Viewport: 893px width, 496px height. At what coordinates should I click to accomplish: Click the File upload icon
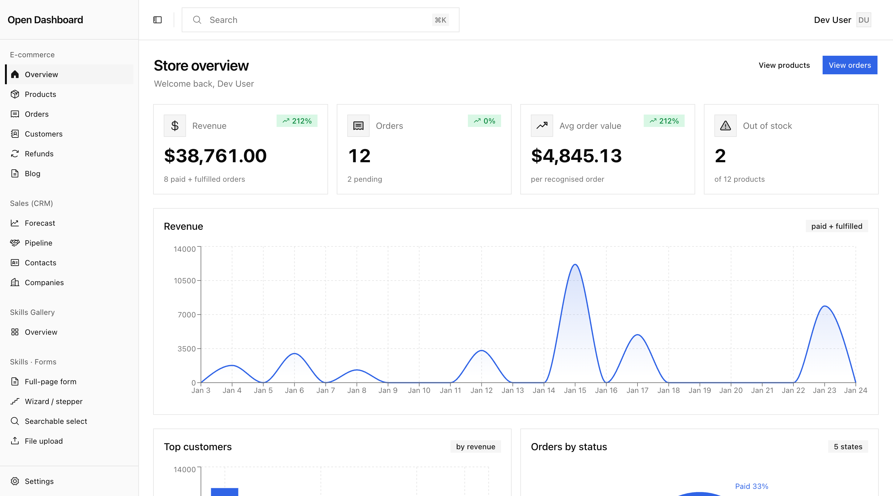15,441
